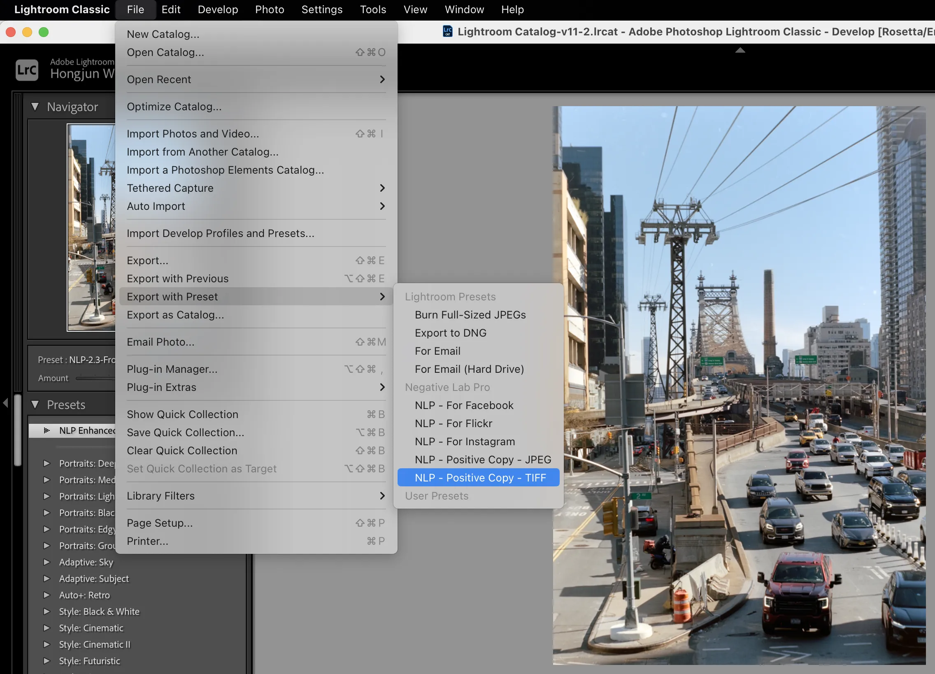Choose Show Quick Collection
Screen dimensions: 935x674
(256, 414)
